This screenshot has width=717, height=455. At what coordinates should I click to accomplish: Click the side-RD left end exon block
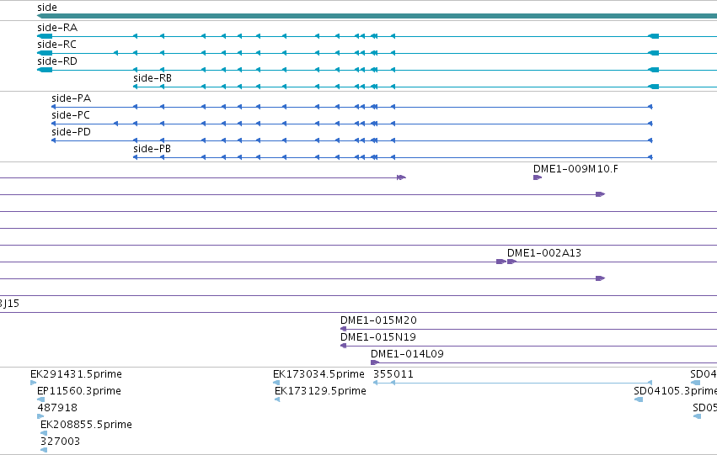tap(45, 70)
